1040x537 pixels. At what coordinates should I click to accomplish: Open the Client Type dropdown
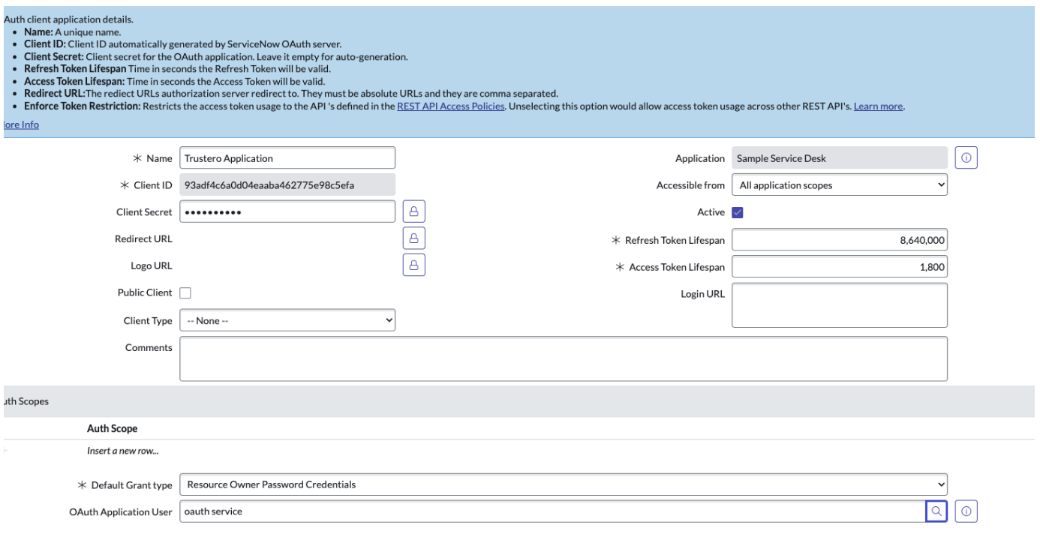tap(287, 320)
